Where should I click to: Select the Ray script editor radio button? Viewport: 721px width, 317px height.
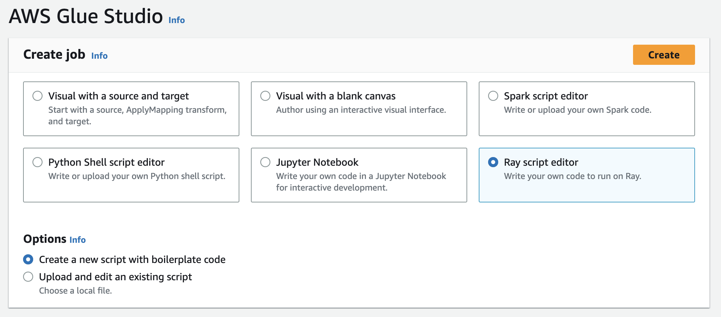click(x=493, y=162)
